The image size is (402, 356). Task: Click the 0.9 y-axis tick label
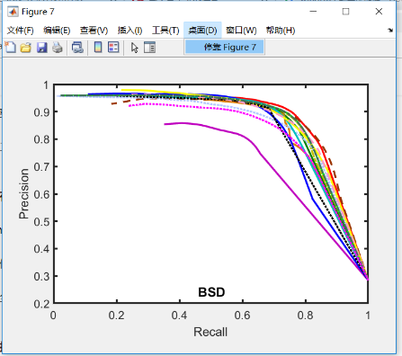[x=41, y=112]
